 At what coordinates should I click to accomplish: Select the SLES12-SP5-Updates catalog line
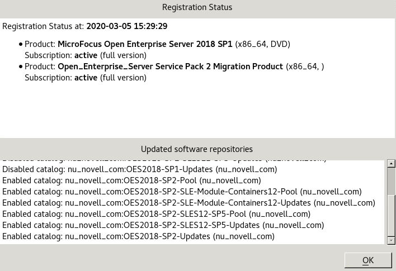click(163, 225)
